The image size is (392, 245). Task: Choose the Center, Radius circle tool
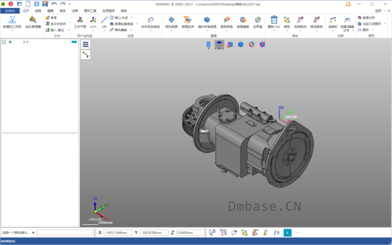click(119, 18)
